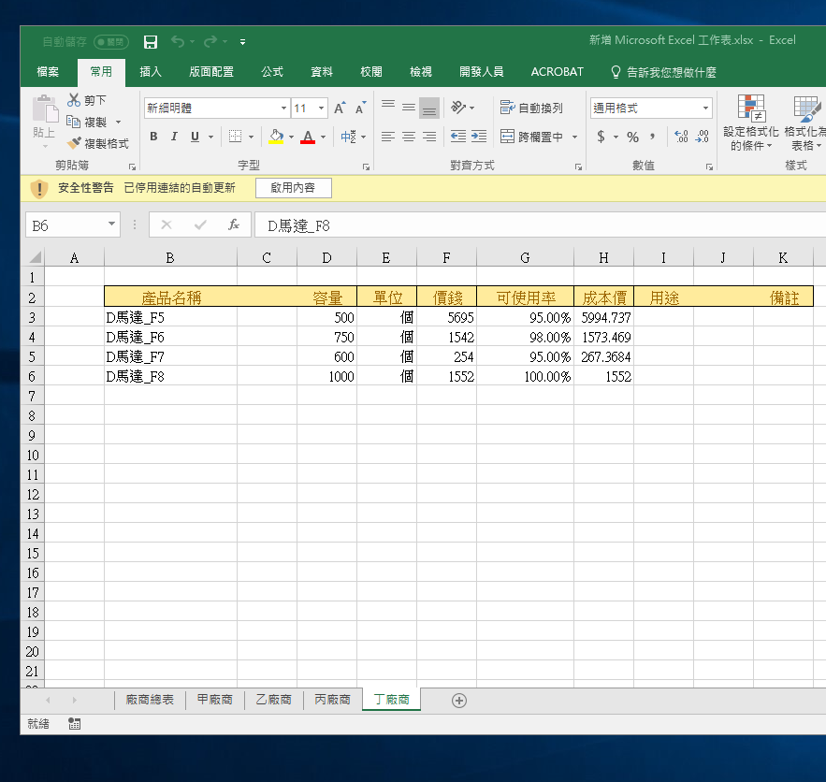Toggle Underline formatting

pyautogui.click(x=195, y=137)
